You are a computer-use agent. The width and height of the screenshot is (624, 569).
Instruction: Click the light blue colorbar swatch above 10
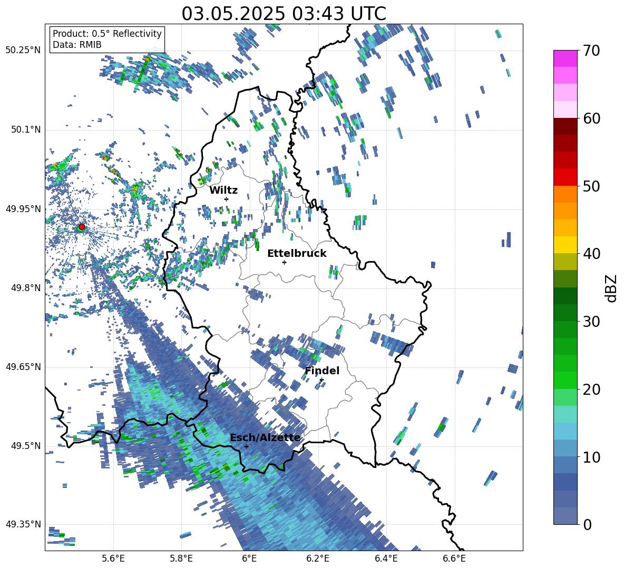click(x=565, y=448)
